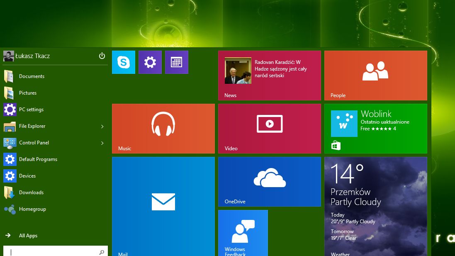
Task: Launch the Music headphones tile
Action: pyautogui.click(x=163, y=129)
